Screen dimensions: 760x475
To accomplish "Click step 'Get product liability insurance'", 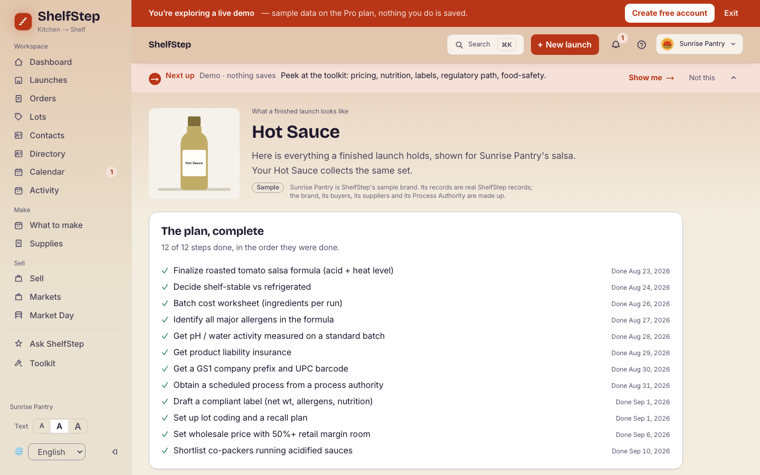I will point(232,353).
